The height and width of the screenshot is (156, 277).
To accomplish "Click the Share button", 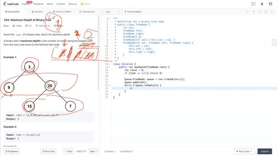I will [x=58, y=26].
